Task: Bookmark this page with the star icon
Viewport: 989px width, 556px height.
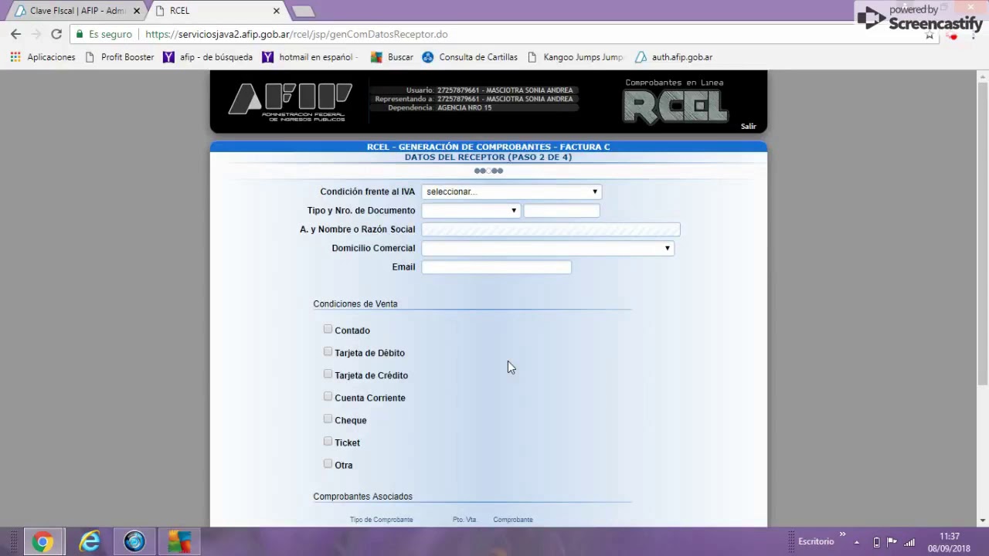Action: [930, 35]
